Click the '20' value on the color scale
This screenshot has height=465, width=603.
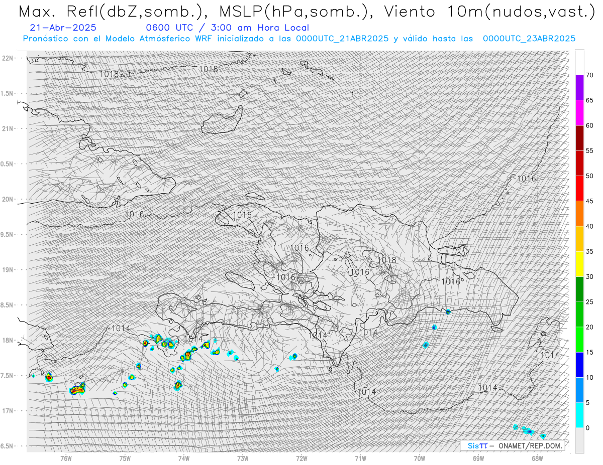pyautogui.click(x=589, y=327)
